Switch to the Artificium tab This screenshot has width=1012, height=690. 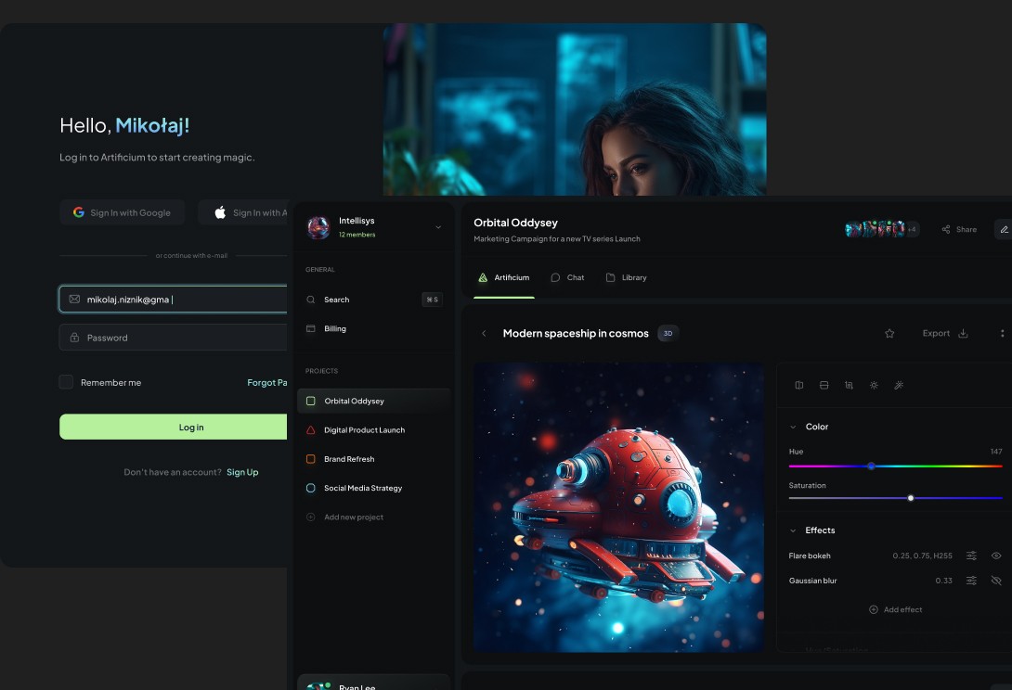503,277
